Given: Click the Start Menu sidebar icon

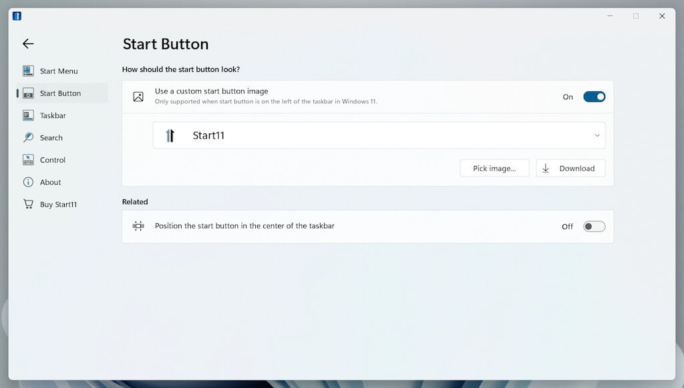Looking at the screenshot, I should 28,71.
